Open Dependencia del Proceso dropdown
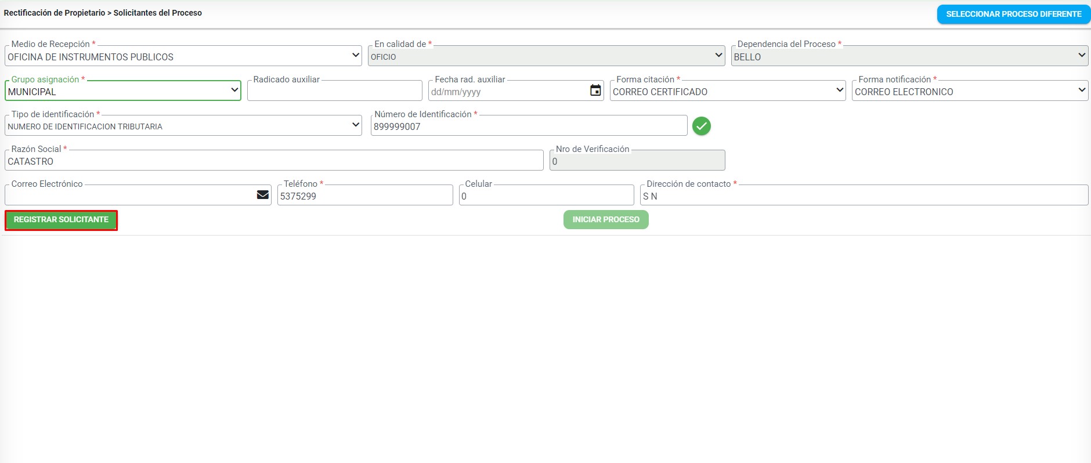This screenshot has height=463, width=1091. click(909, 56)
